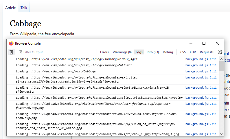Image resolution: width=230 pixels, height=139 pixels.
Task: Toggle the Debug filter
Action: (x=168, y=52)
